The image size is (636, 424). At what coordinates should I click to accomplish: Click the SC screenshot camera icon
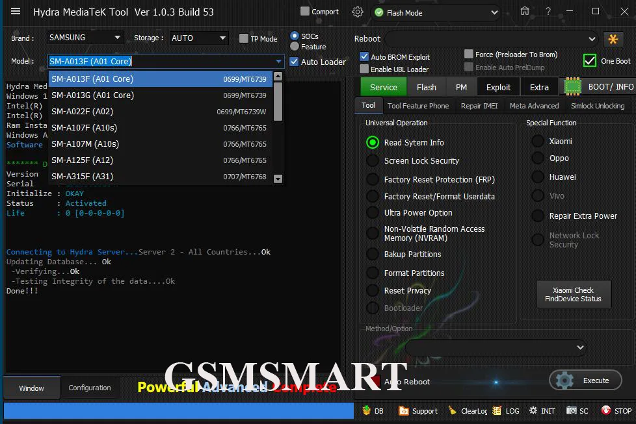tap(571, 410)
